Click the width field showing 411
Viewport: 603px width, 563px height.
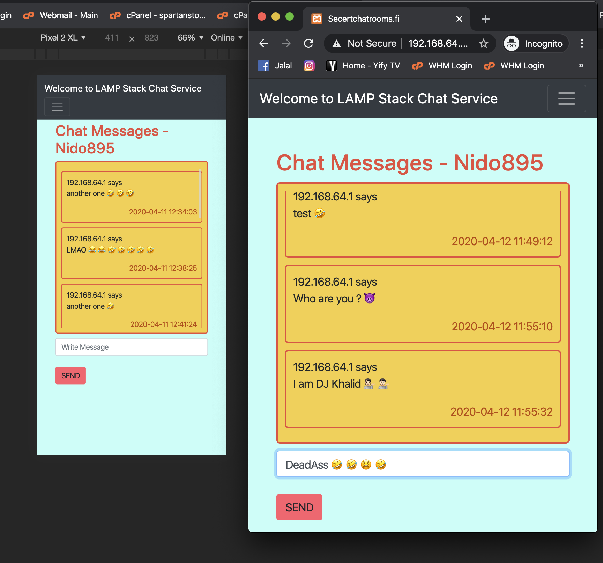(112, 38)
